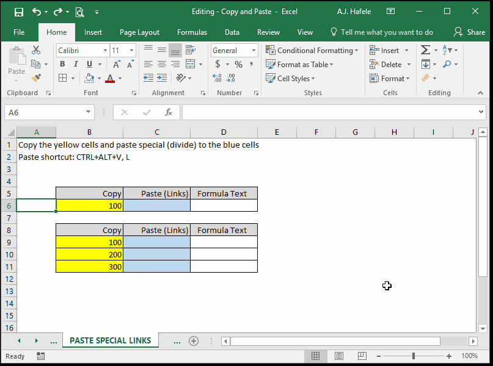Image resolution: width=493 pixels, height=366 pixels.
Task: Click the Fill down arrow icon
Action: (426, 64)
